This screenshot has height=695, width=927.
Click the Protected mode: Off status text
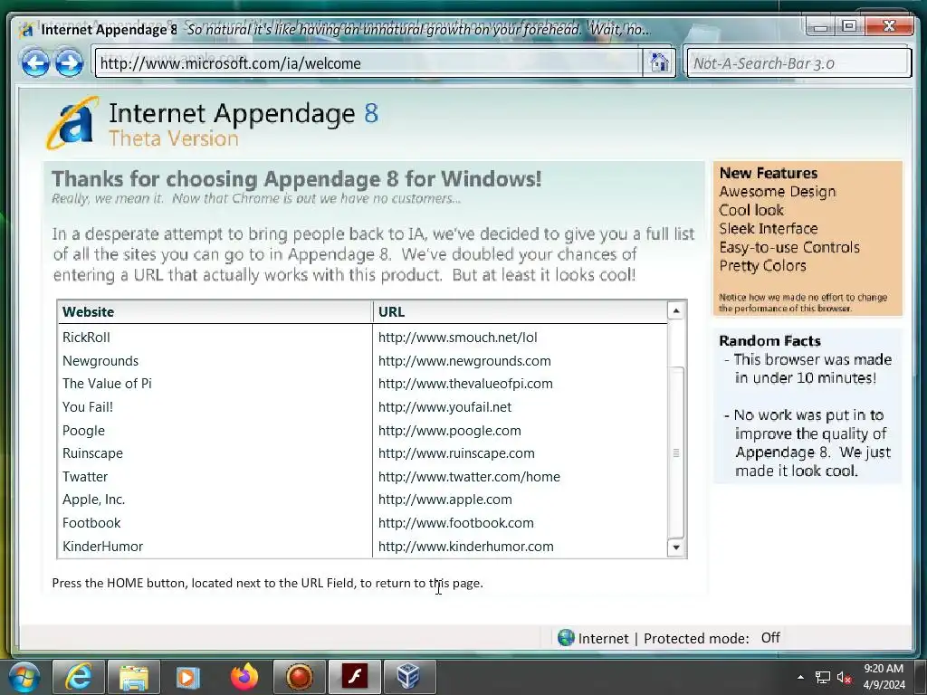712,638
